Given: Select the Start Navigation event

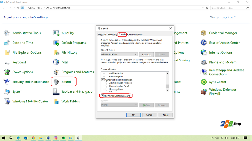Looking at the screenshot, I should pos(116,76).
